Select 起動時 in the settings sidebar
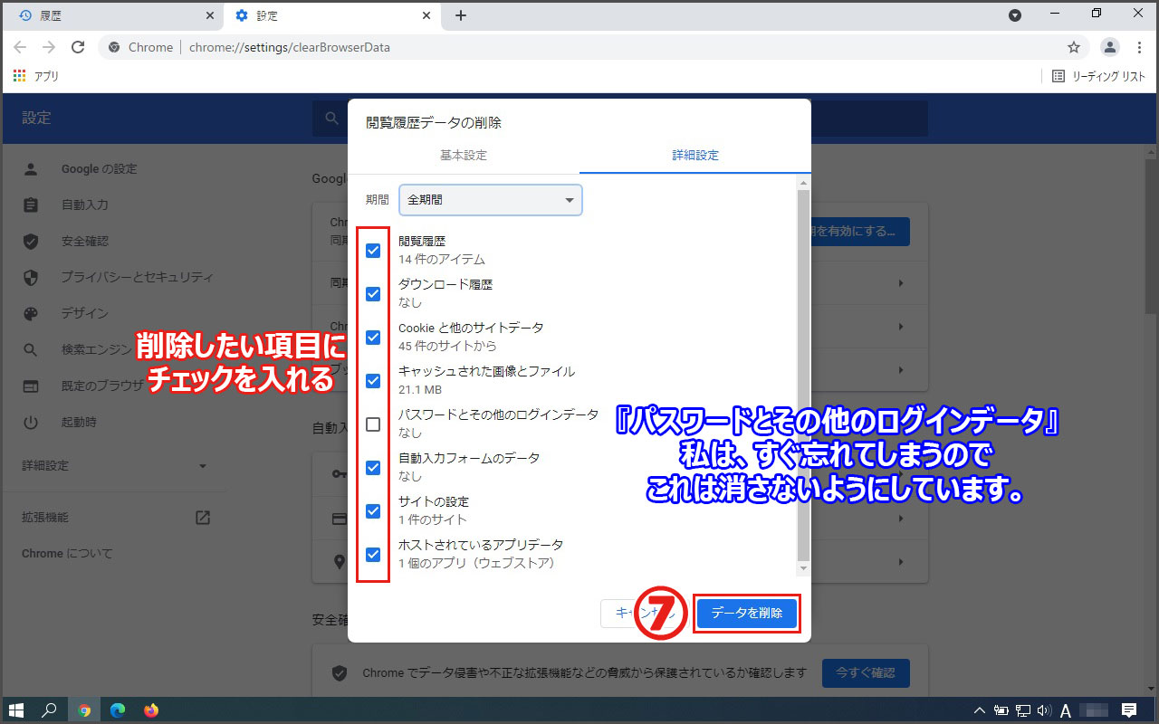The width and height of the screenshot is (1159, 724). (79, 422)
